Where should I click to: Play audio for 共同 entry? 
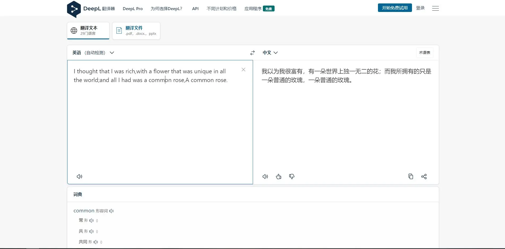point(96,242)
